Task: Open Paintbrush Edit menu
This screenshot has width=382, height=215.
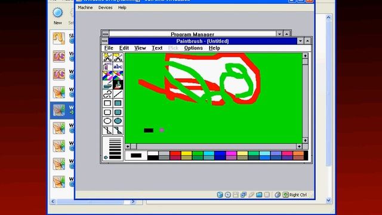Action: pyautogui.click(x=124, y=48)
